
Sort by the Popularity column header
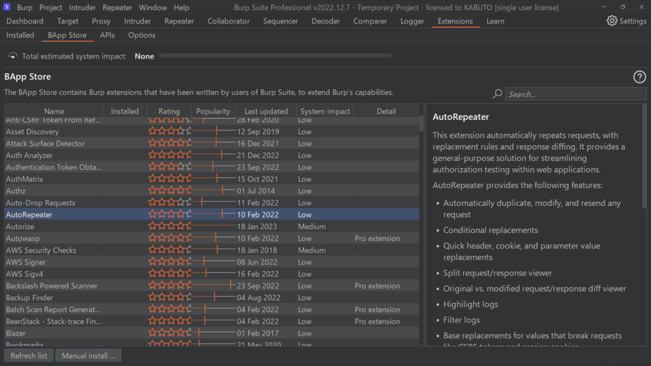213,111
